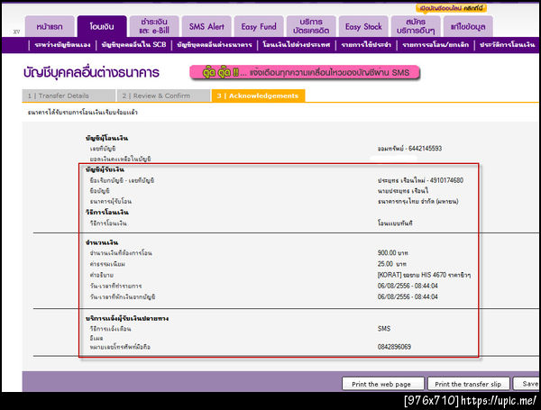
Task: Choose the ประวัติการโอนเงิน submenu item
Action: click(x=507, y=45)
